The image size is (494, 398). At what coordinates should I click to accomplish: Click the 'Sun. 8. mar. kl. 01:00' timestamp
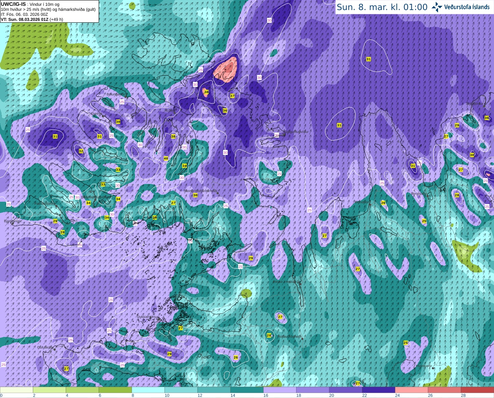click(382, 7)
